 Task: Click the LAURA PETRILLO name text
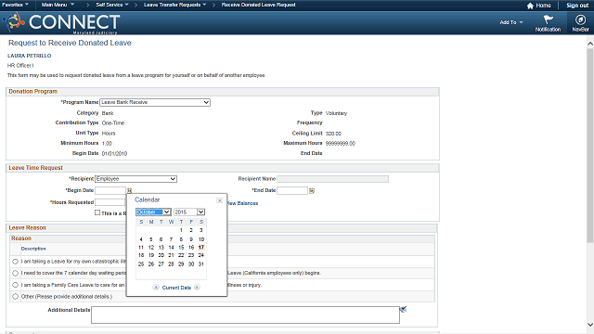click(29, 56)
